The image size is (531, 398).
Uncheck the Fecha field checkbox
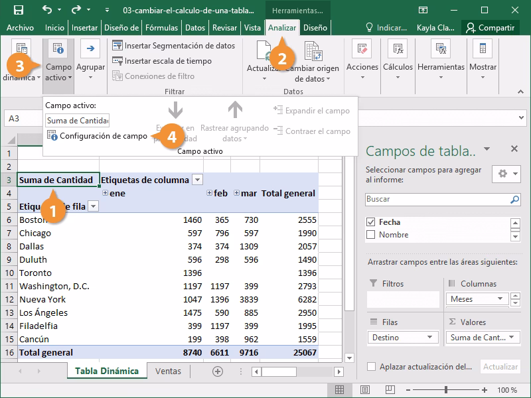click(371, 222)
